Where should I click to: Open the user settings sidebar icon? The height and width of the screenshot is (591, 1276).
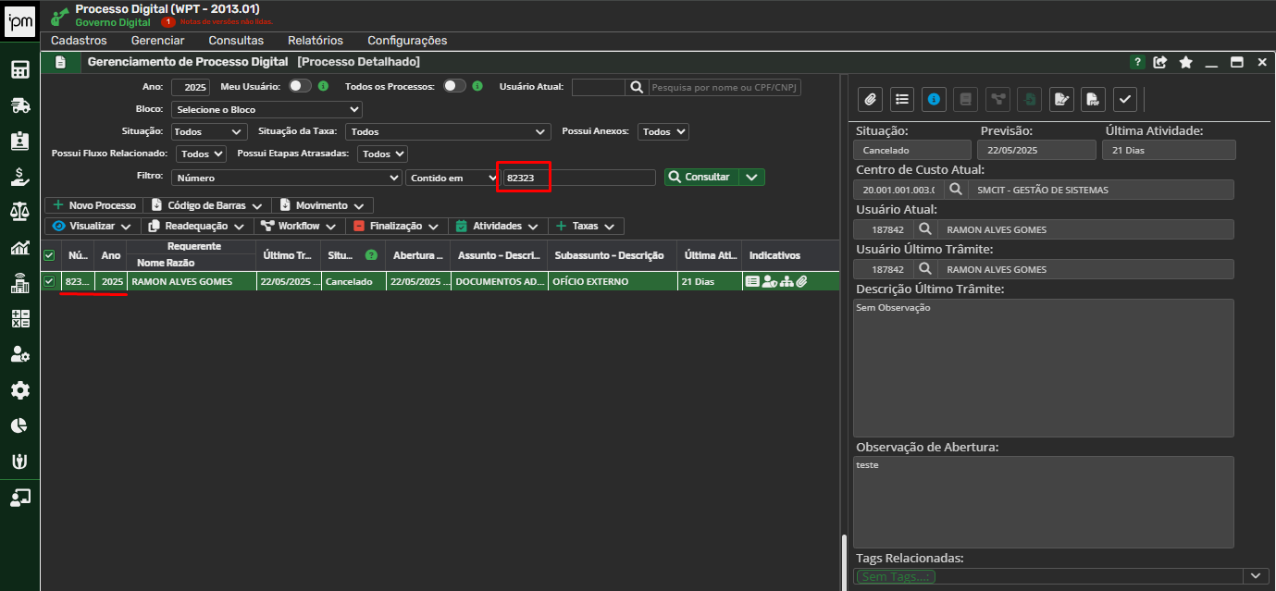pos(20,354)
